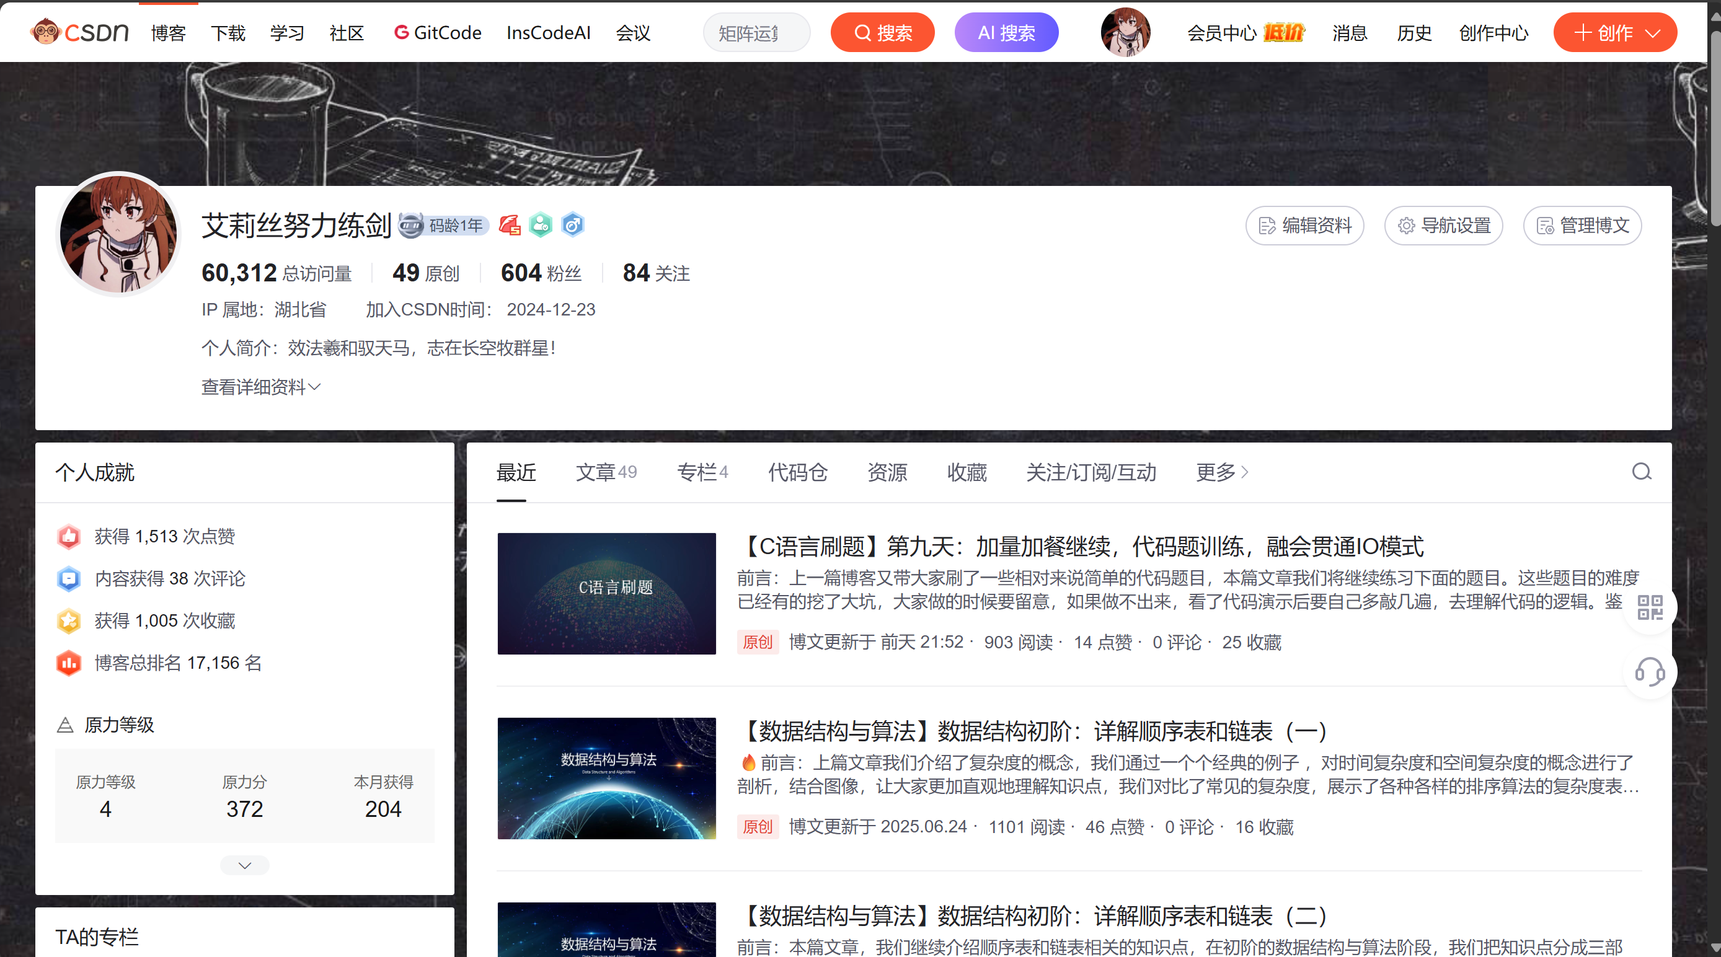Click the 编辑资料 button
The image size is (1721, 957).
pyautogui.click(x=1304, y=226)
